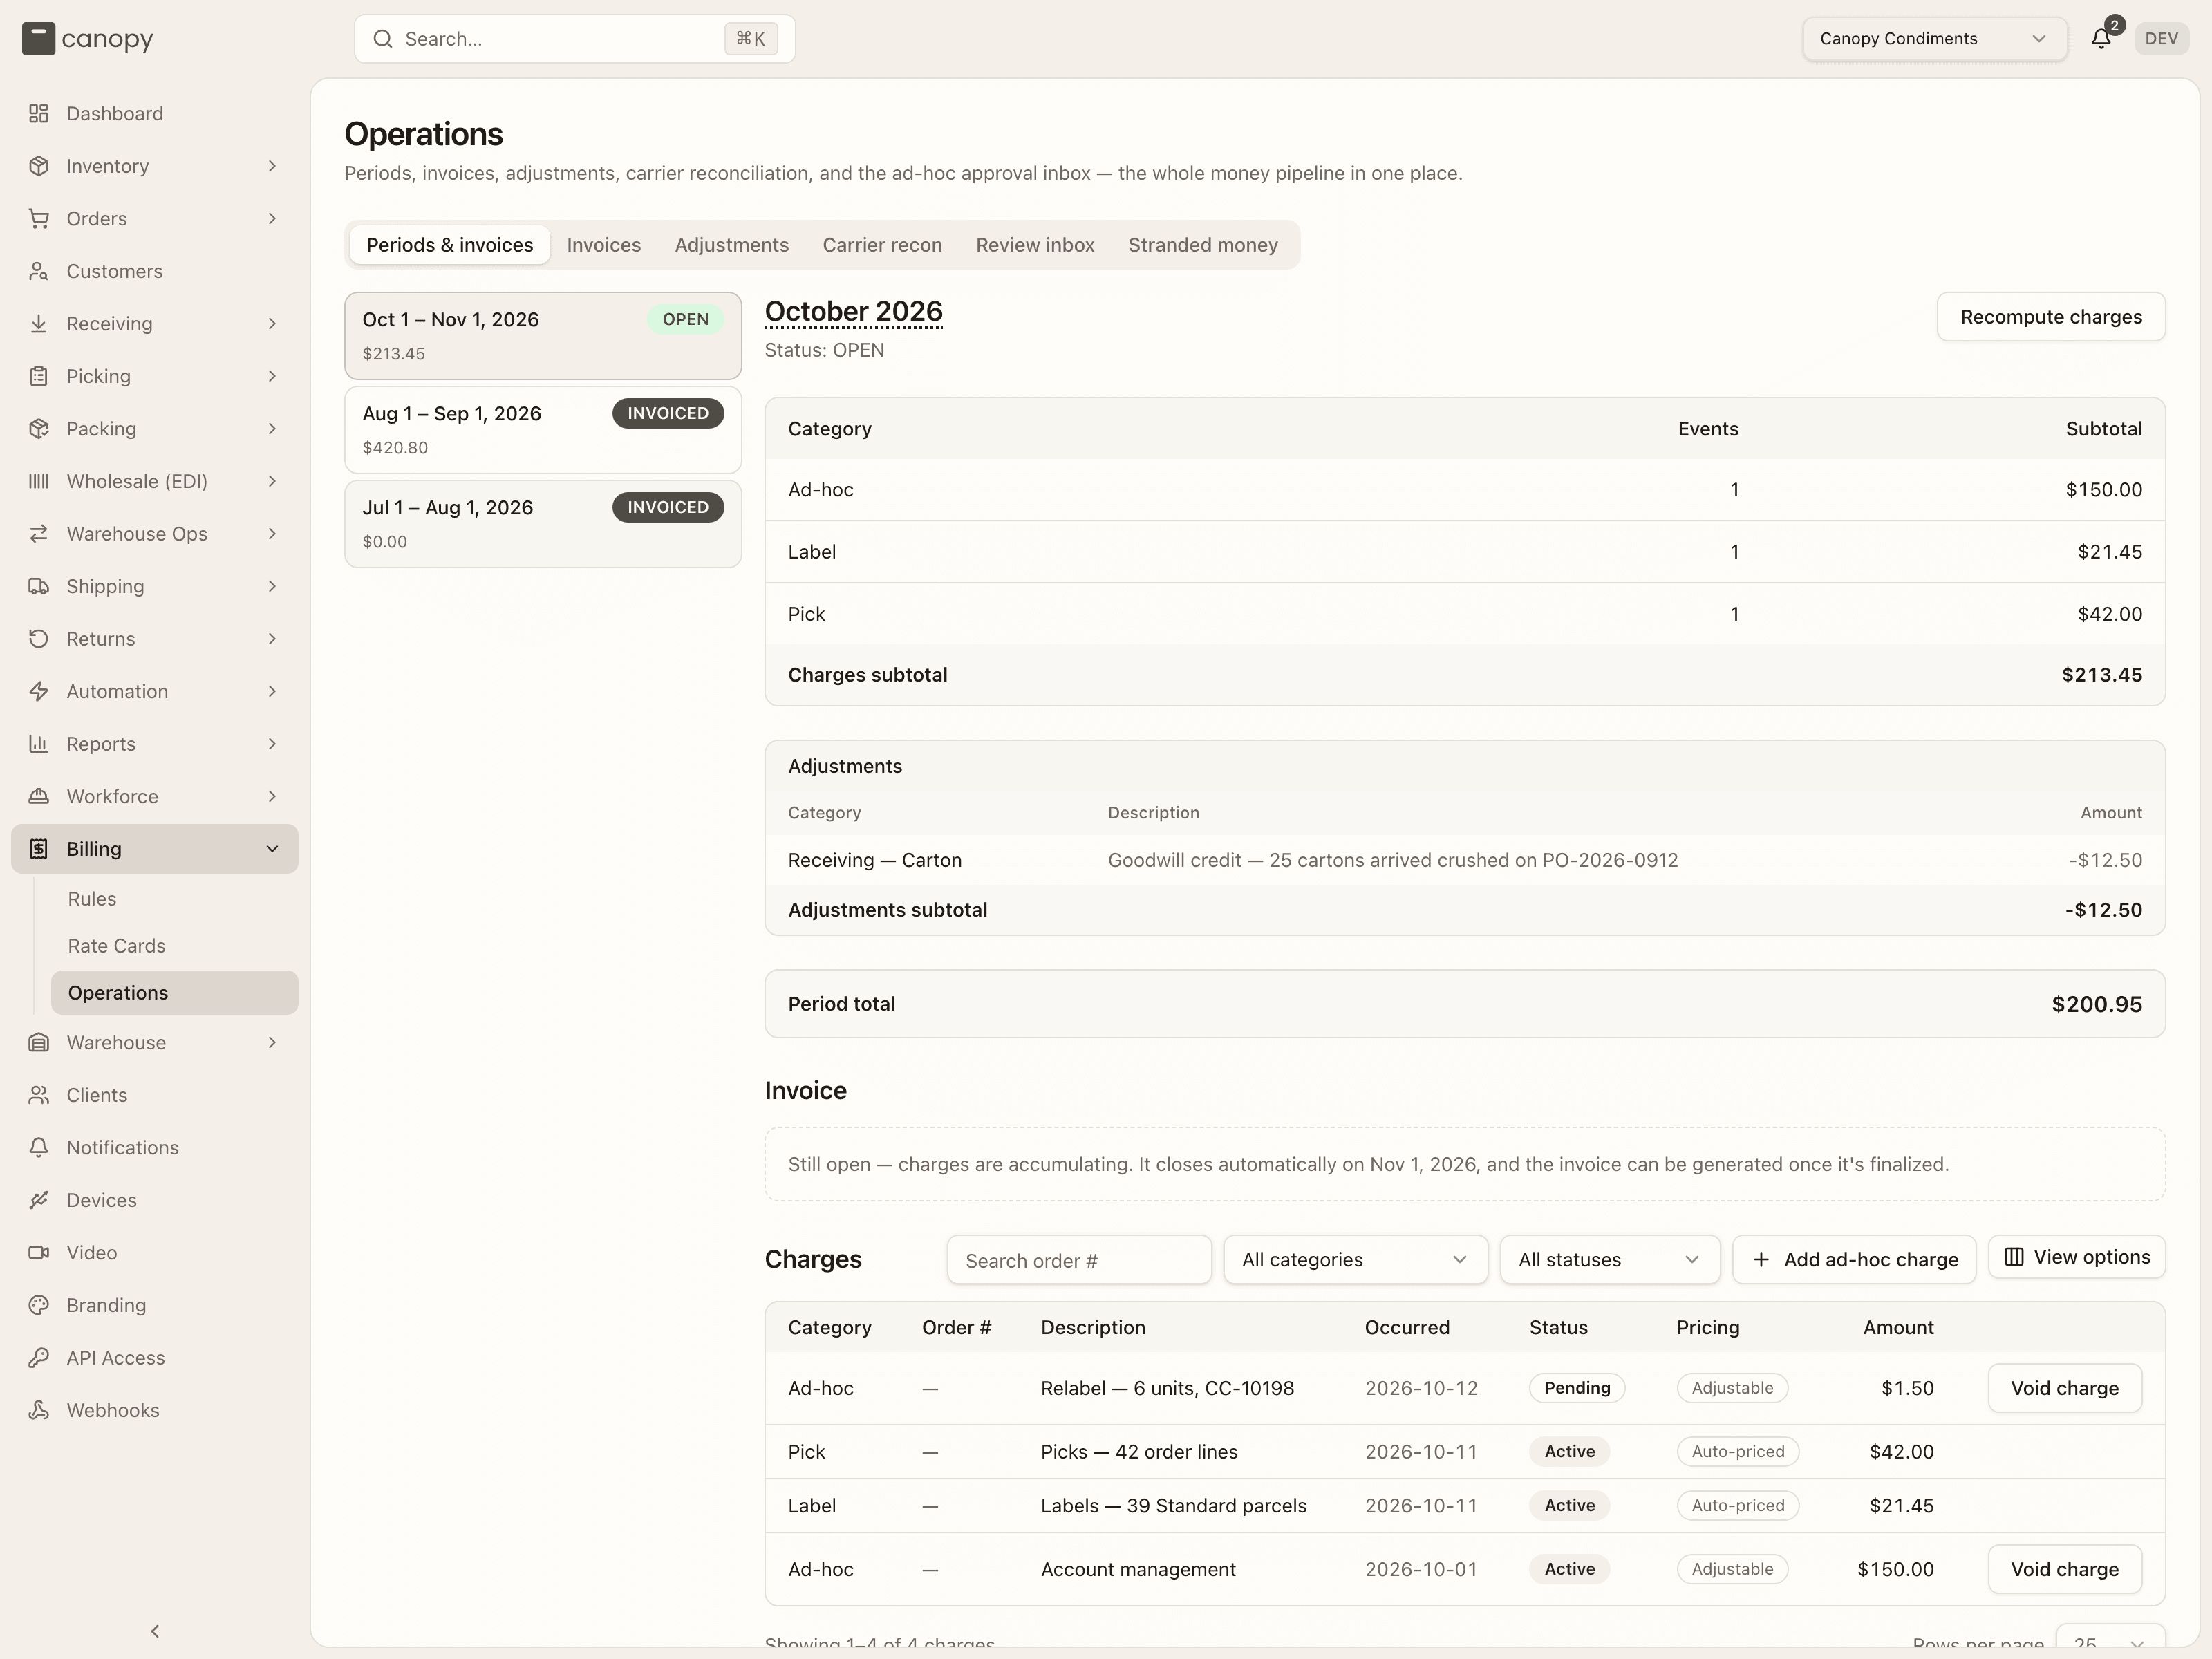Screen dimensions: 2212x1659
Task: Click the Billing receipt icon
Action: click(39, 849)
